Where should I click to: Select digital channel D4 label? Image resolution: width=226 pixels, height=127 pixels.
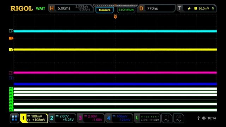(x=11, y=98)
